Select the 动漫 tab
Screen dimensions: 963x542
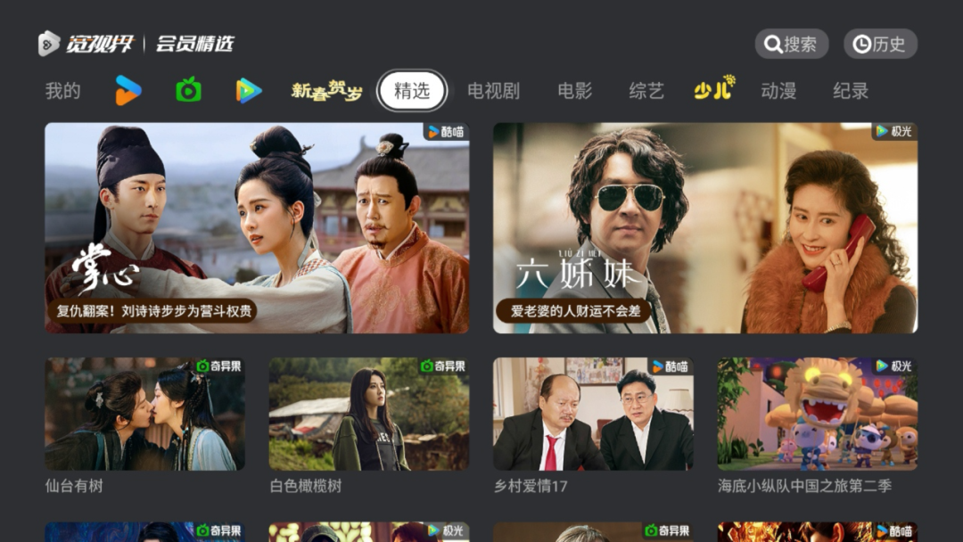click(778, 91)
